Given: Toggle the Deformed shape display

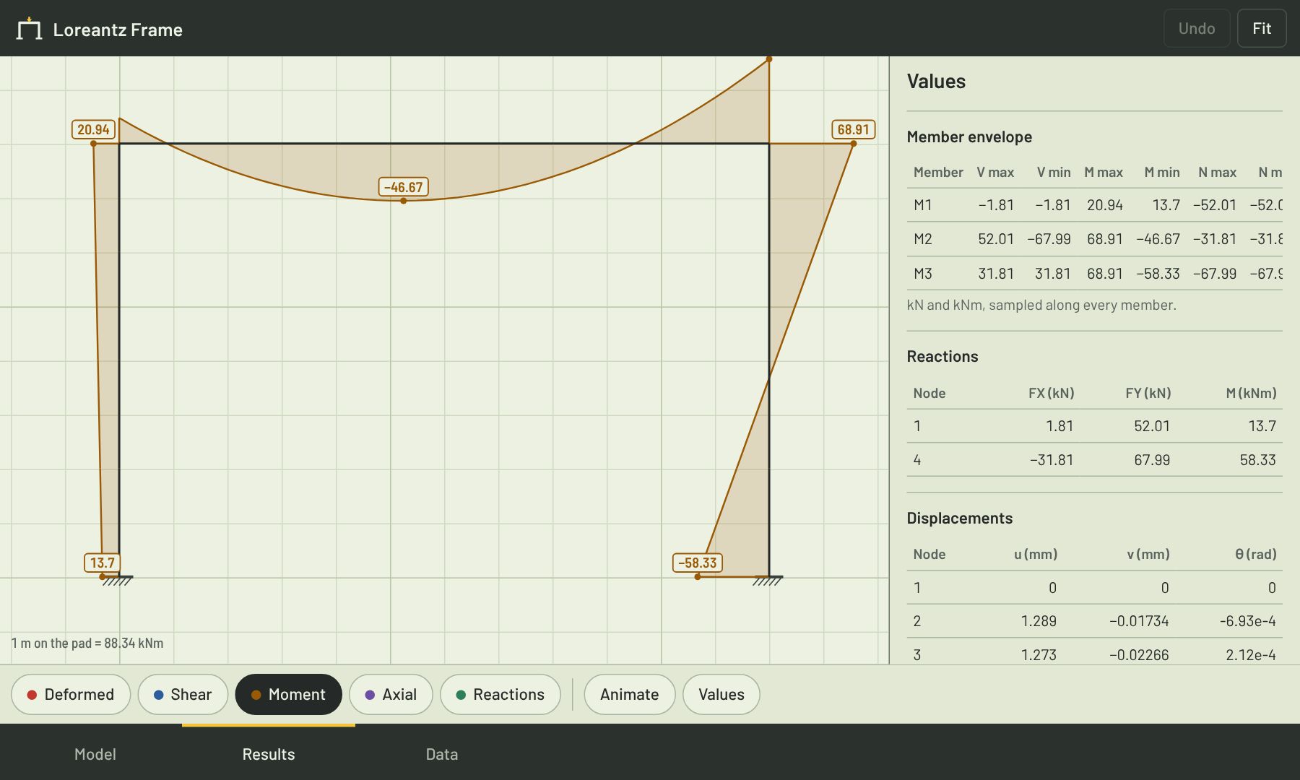Looking at the screenshot, I should coord(71,695).
